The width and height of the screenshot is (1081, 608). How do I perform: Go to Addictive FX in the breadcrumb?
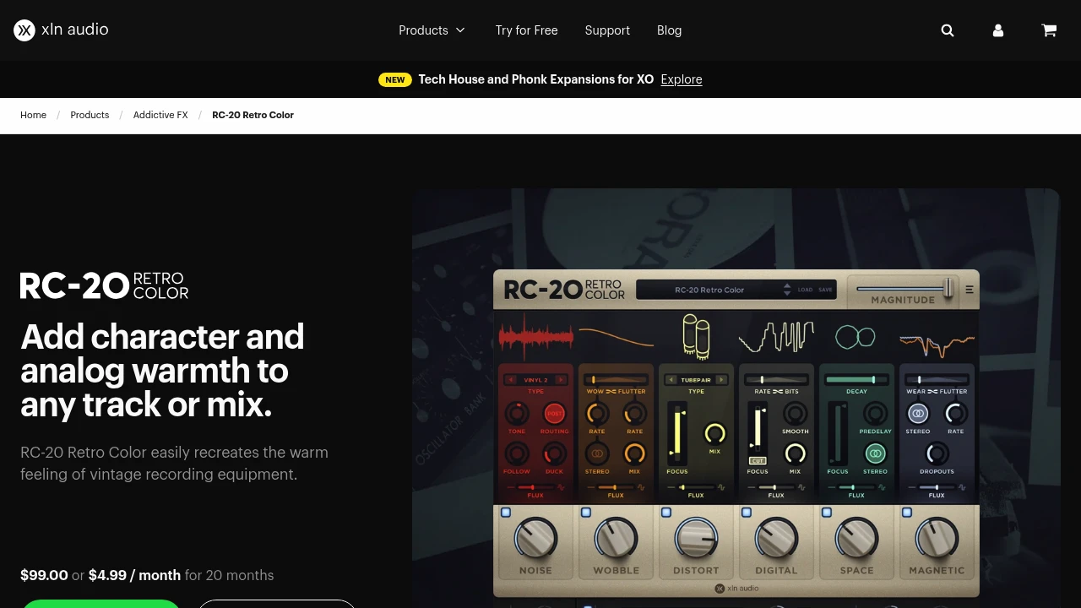160,115
